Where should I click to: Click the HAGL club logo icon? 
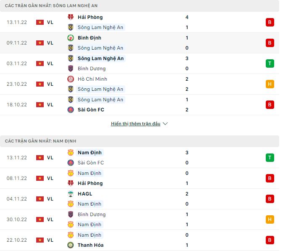tap(71, 194)
